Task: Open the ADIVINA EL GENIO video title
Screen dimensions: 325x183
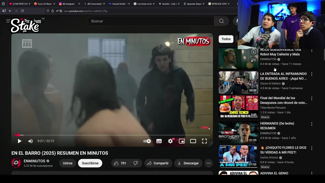Action: click(274, 173)
